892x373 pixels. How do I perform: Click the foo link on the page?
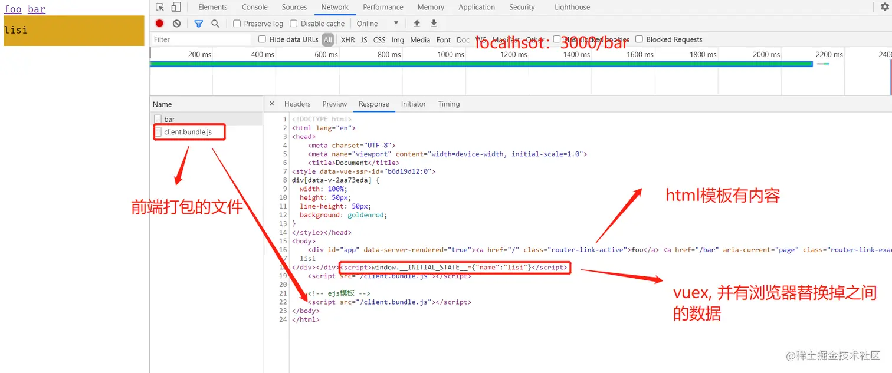(13, 9)
